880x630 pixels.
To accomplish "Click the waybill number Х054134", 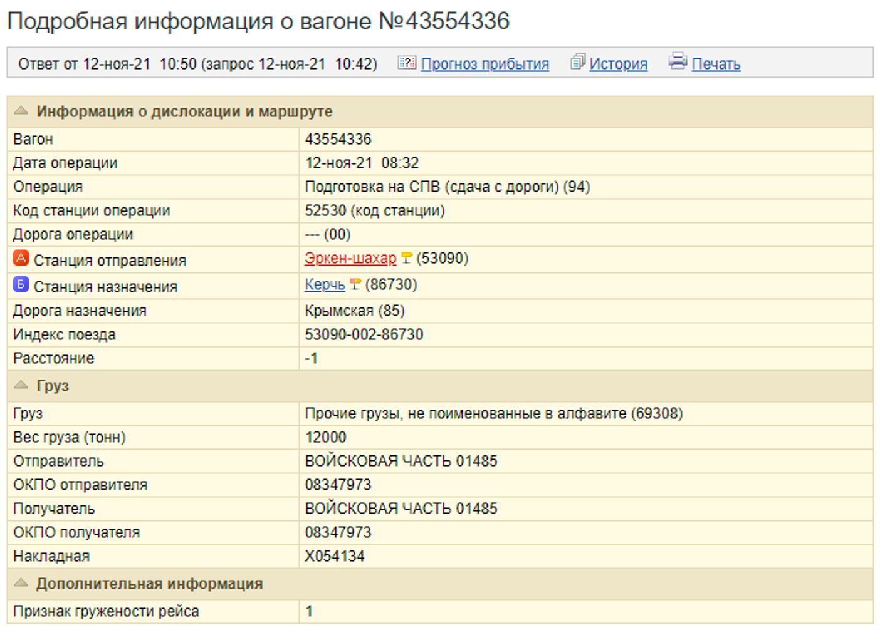I will click(334, 556).
